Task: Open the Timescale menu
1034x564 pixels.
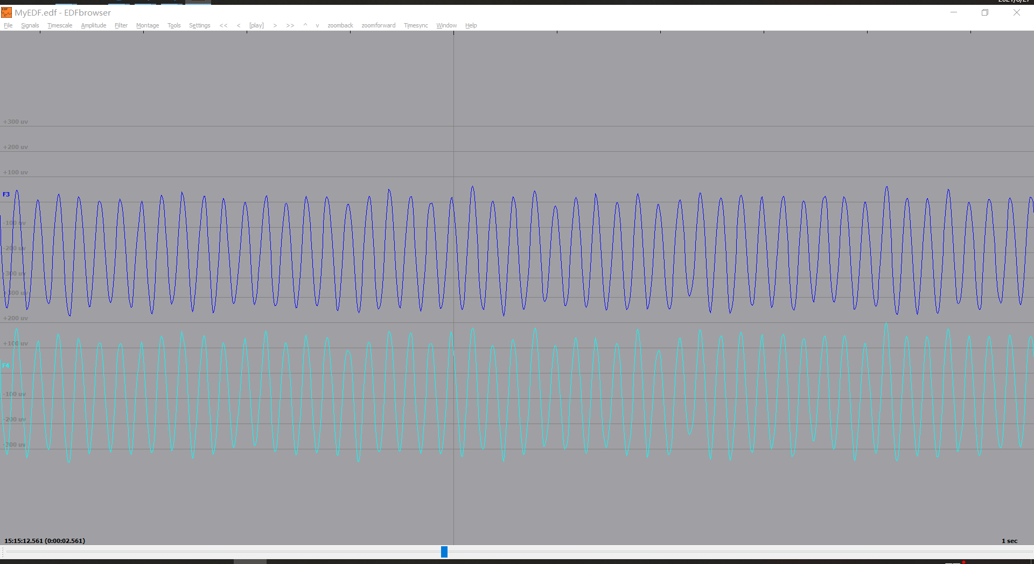Action: tap(60, 25)
